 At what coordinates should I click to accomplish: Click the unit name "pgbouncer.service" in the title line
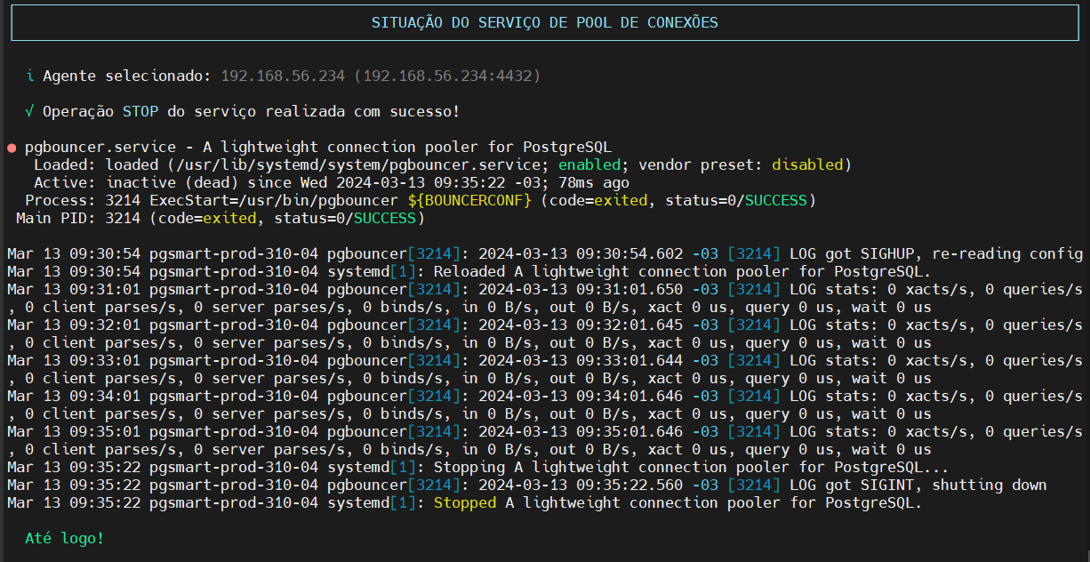click(x=100, y=147)
